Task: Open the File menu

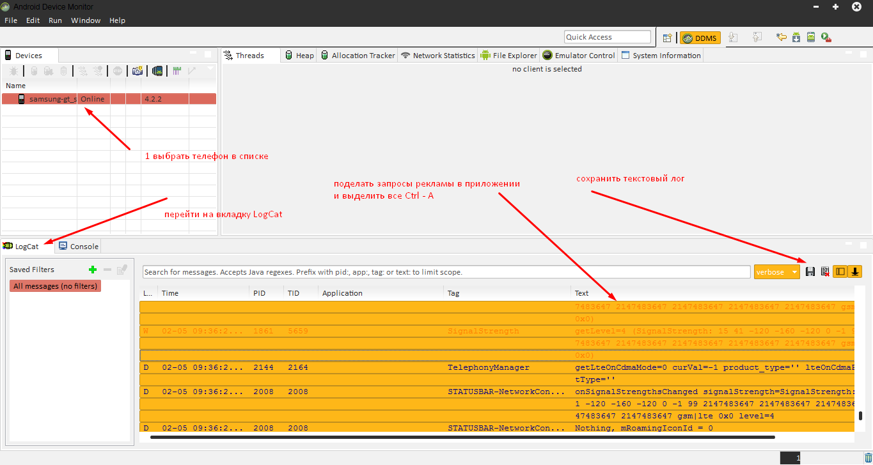Action: [x=11, y=20]
